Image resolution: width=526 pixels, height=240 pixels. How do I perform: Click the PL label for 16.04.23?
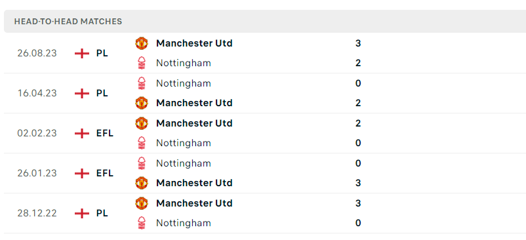click(102, 93)
